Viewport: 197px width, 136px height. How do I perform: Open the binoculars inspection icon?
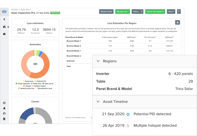click(x=4, y=27)
